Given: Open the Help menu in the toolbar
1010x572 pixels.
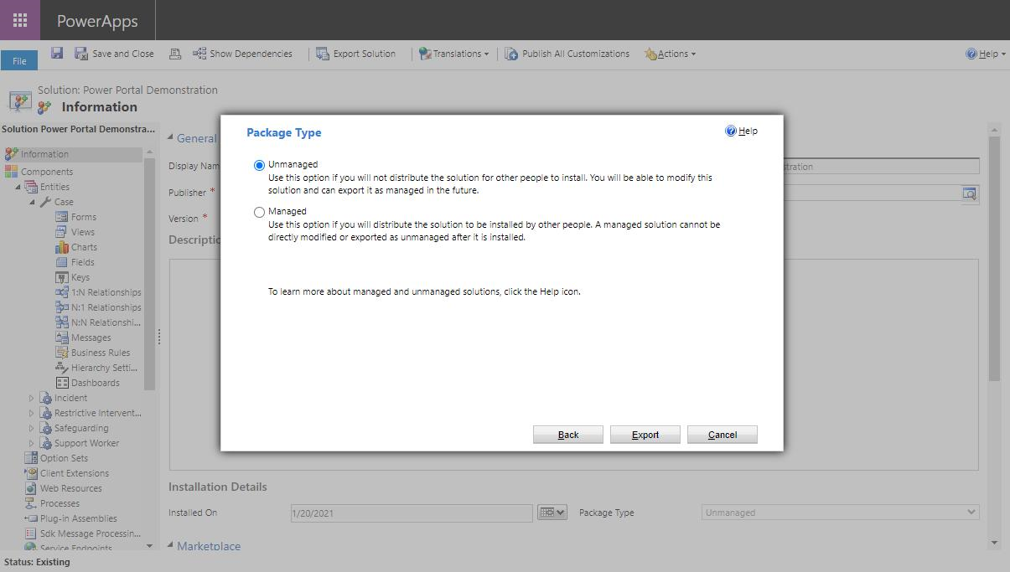Looking at the screenshot, I should 986,54.
